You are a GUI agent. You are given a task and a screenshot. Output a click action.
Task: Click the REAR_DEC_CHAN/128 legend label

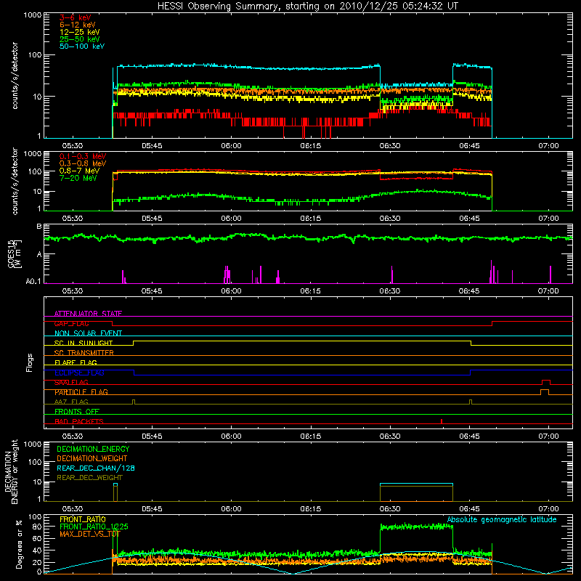point(96,468)
